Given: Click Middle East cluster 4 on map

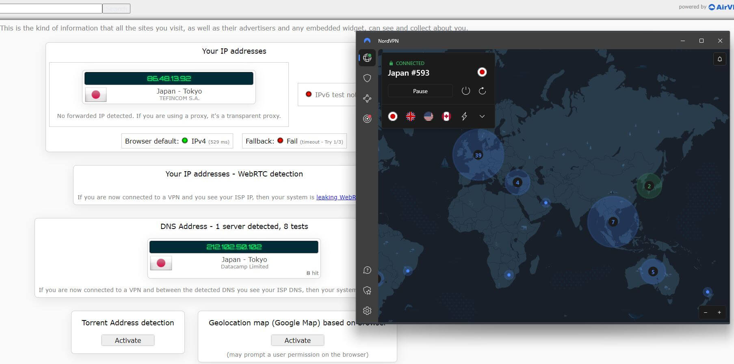Looking at the screenshot, I should (x=517, y=182).
